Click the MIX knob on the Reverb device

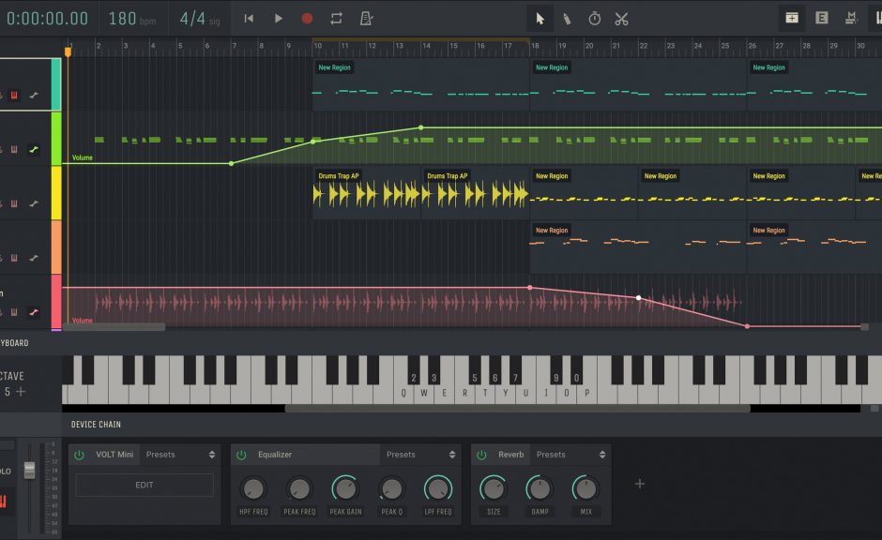click(585, 487)
